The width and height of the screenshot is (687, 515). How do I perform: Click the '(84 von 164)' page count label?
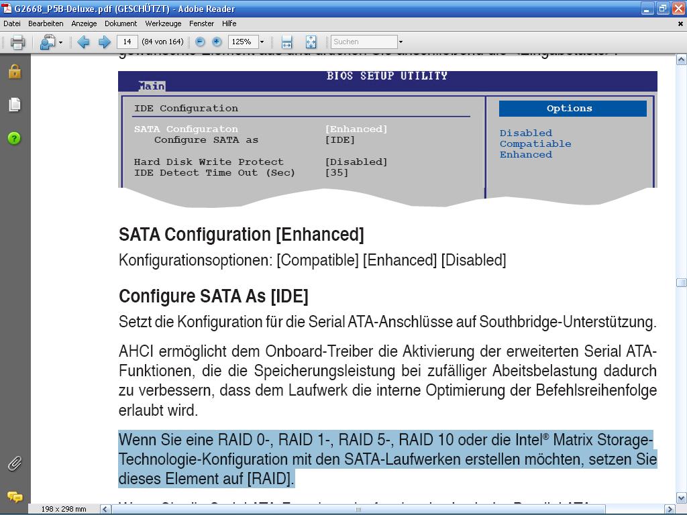tap(162, 42)
